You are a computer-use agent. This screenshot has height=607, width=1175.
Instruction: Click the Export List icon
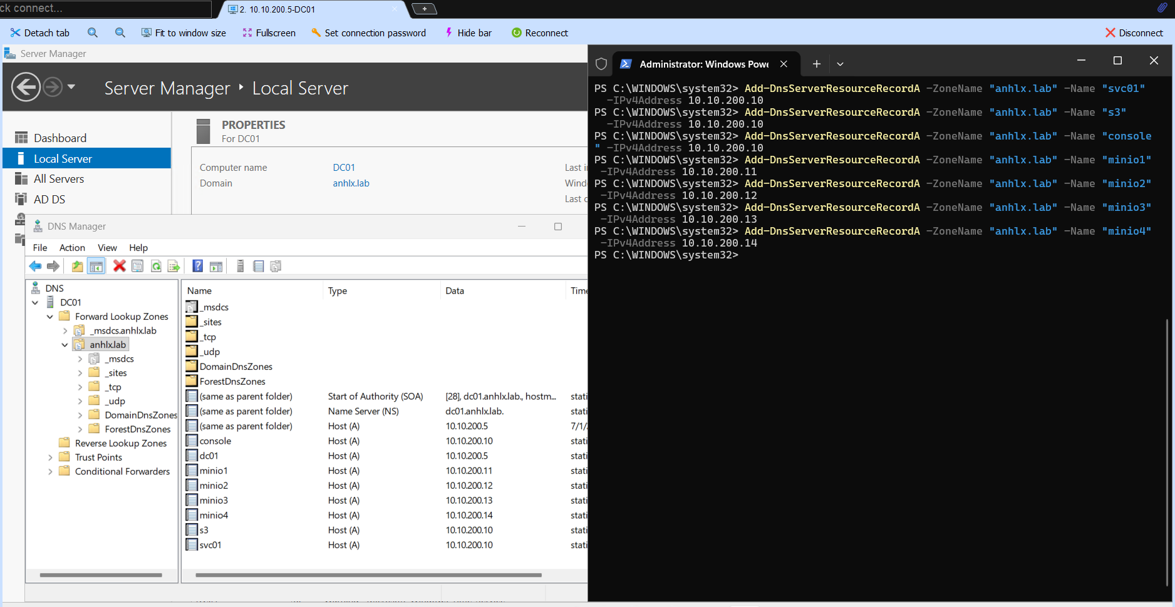[x=173, y=267]
